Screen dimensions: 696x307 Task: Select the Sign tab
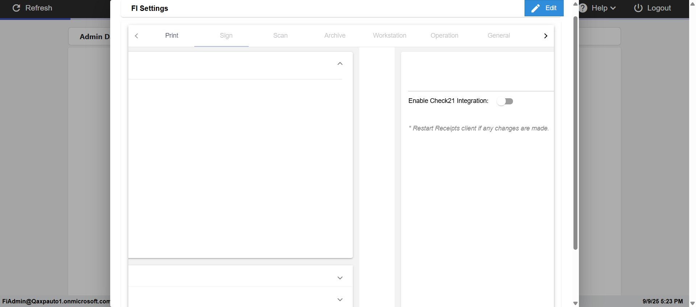226,36
